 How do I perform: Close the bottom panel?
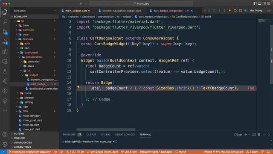pos(269,134)
